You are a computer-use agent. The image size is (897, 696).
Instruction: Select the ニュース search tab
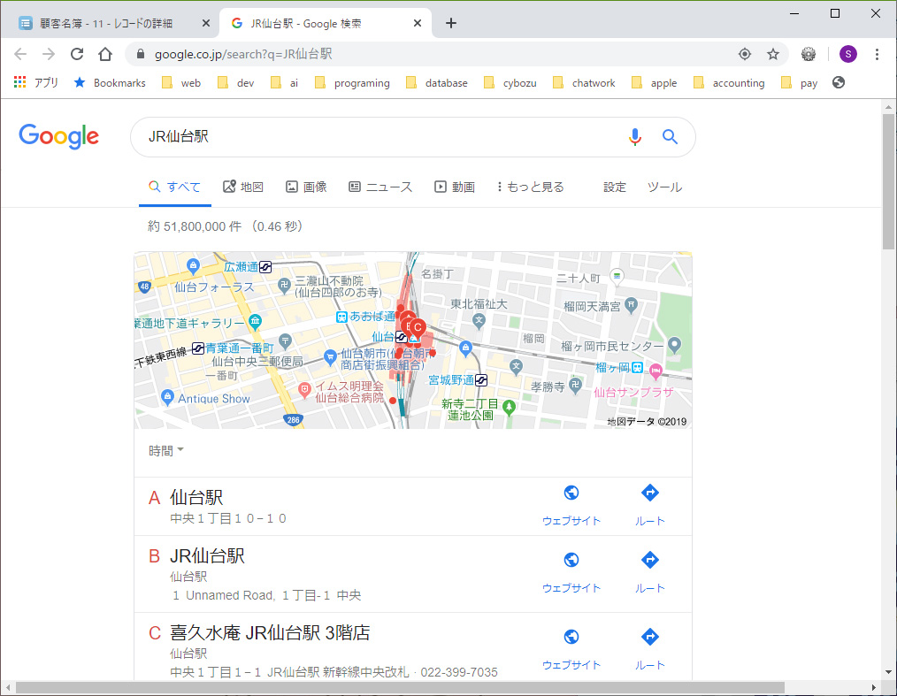[380, 187]
